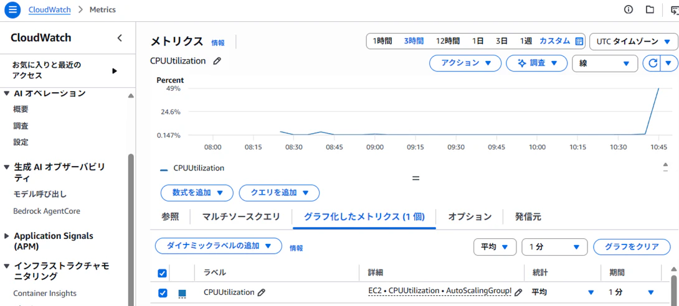Switch to オプション tab
The width and height of the screenshot is (679, 306).
(x=470, y=217)
